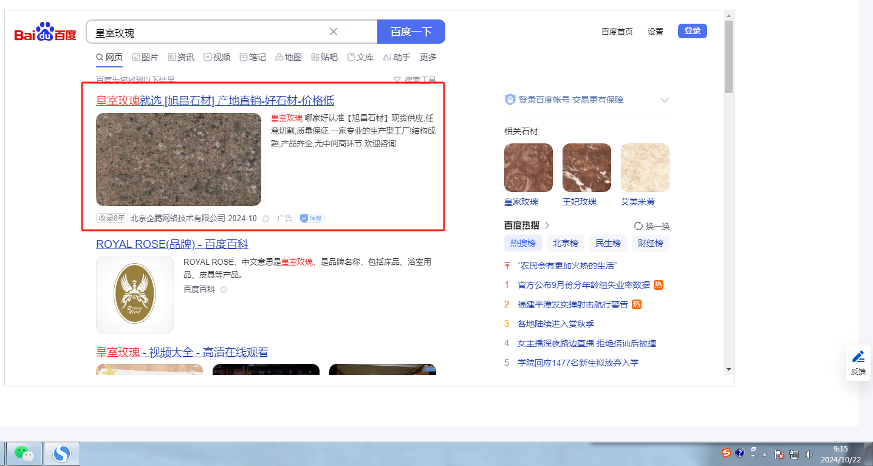Click the 百度一下 search button

[411, 32]
